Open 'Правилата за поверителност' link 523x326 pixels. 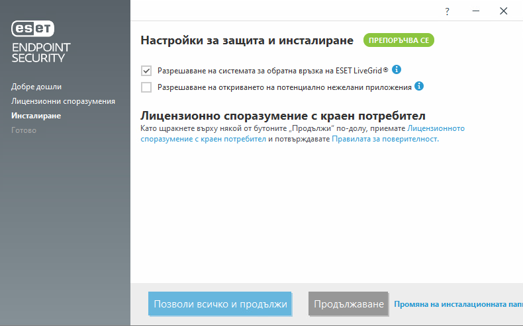384,140
